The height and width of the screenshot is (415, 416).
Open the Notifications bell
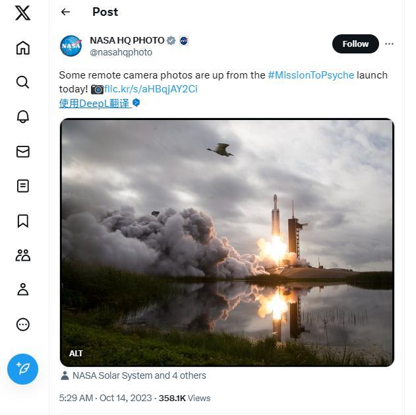coord(22,117)
